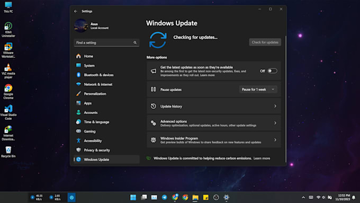360x203 pixels.
Task: Open System settings category
Action: click(107, 66)
